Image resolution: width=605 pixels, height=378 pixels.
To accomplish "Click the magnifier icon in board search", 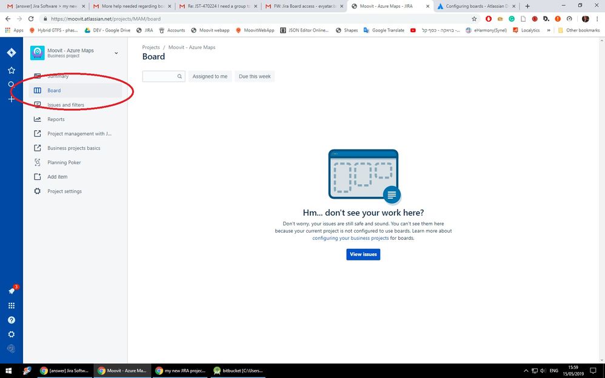I will pyautogui.click(x=179, y=76).
